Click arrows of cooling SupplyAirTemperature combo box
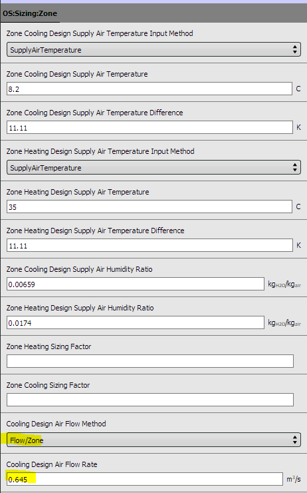 [295, 50]
